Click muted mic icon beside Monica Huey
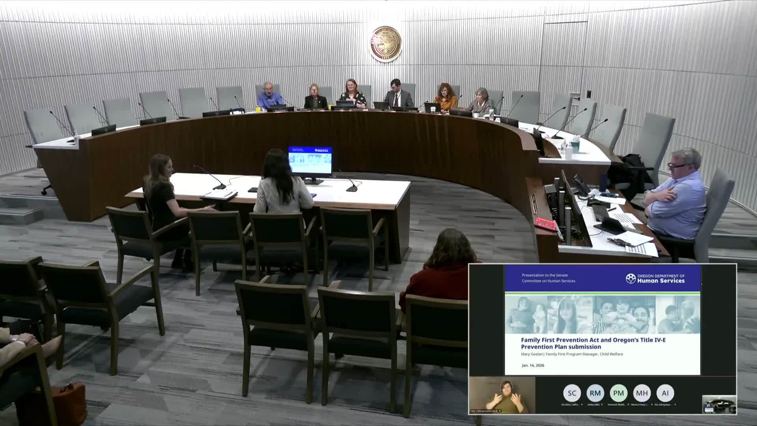The image size is (757, 426). [652, 404]
